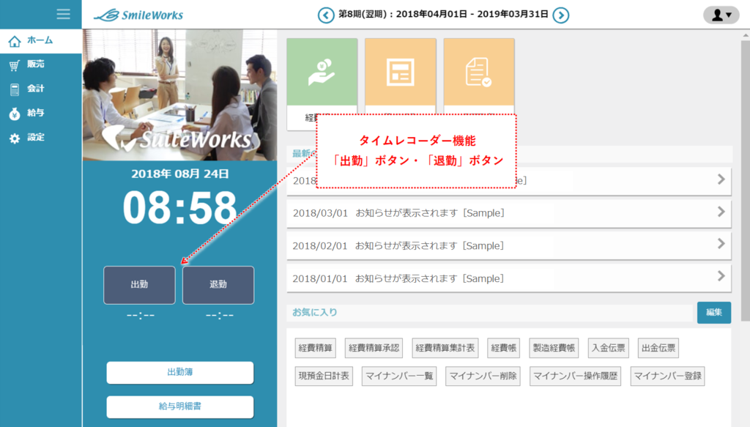Open the 給与明細書 pay slip

click(180, 407)
